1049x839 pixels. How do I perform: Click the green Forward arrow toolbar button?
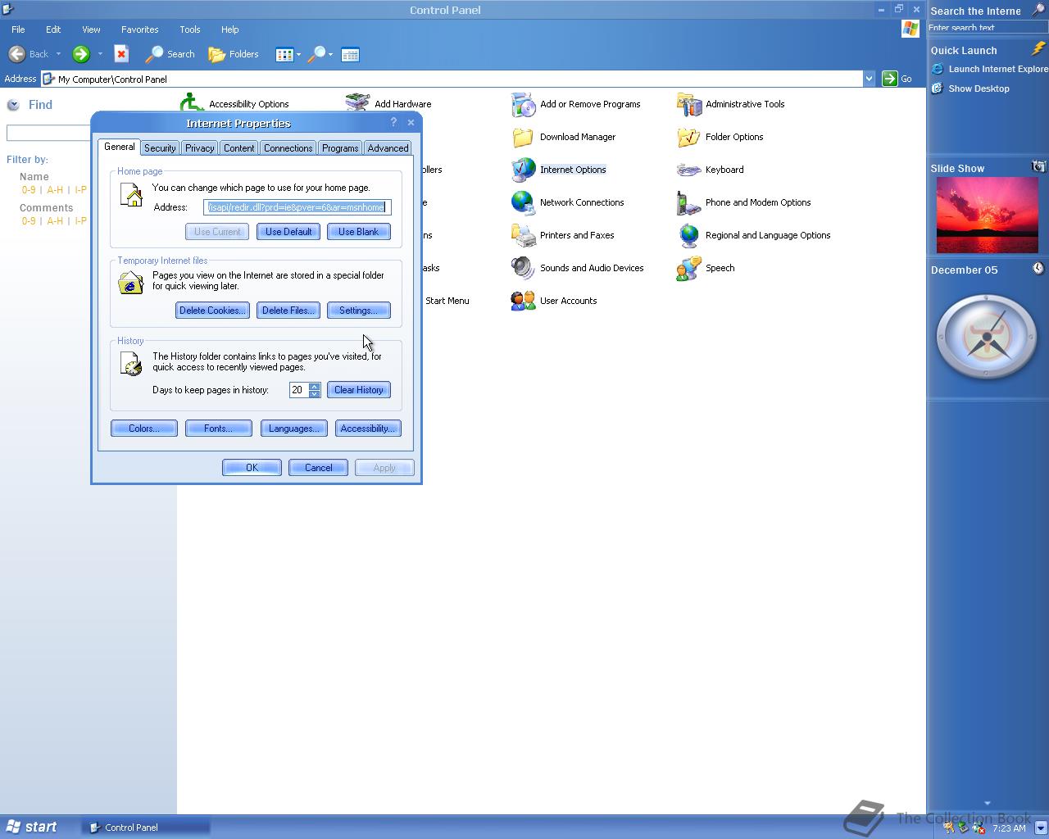tap(80, 54)
